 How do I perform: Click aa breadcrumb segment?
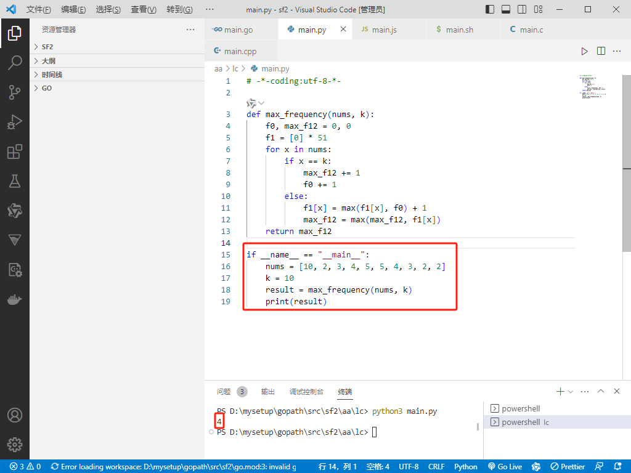coord(218,69)
